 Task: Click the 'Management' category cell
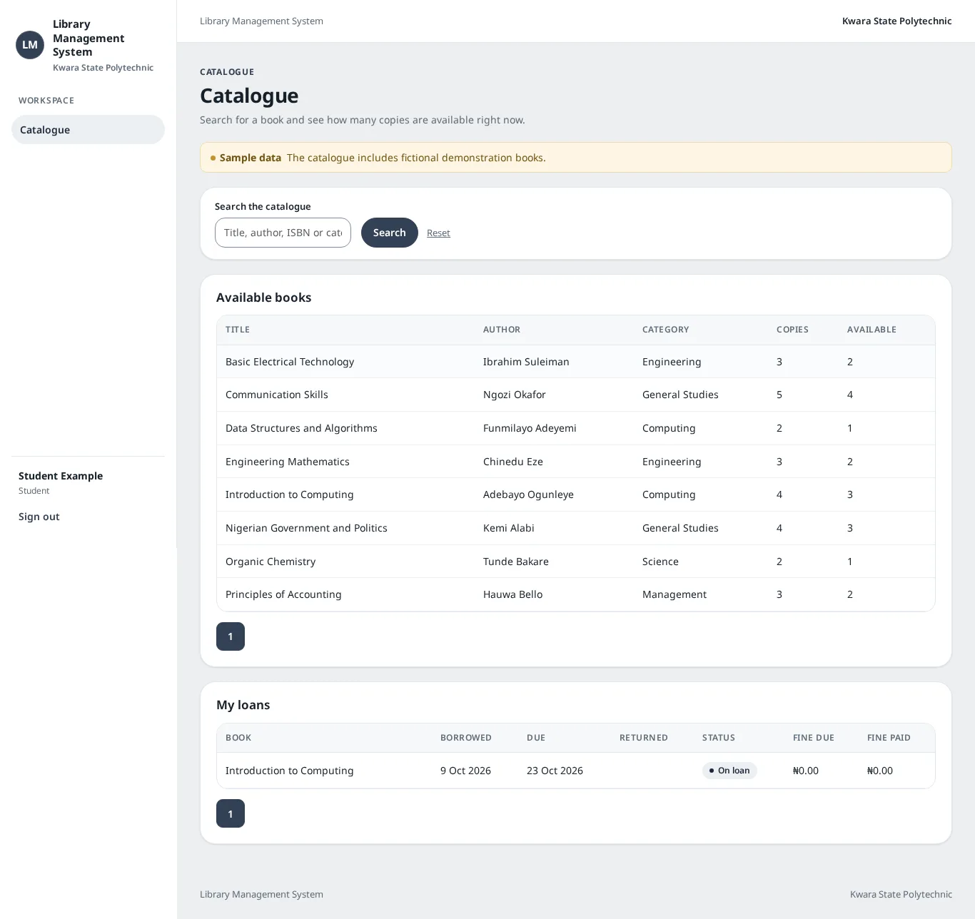coord(675,594)
